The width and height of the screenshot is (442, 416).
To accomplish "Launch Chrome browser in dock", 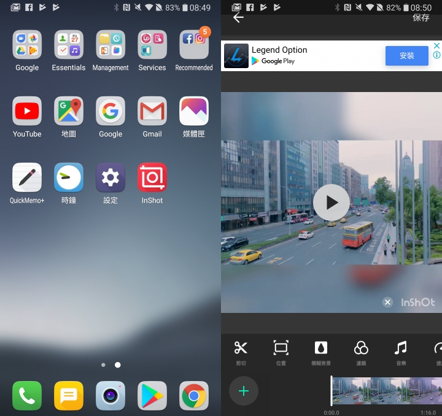I will pyautogui.click(x=194, y=396).
